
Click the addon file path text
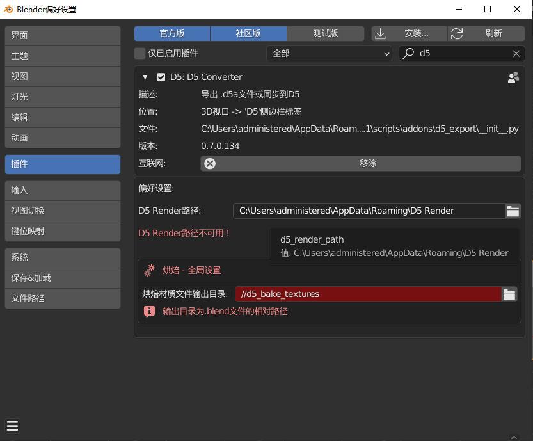360,129
